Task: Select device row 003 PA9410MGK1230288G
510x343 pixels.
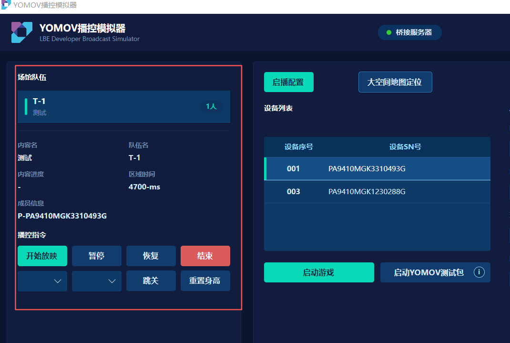Action: (377, 192)
